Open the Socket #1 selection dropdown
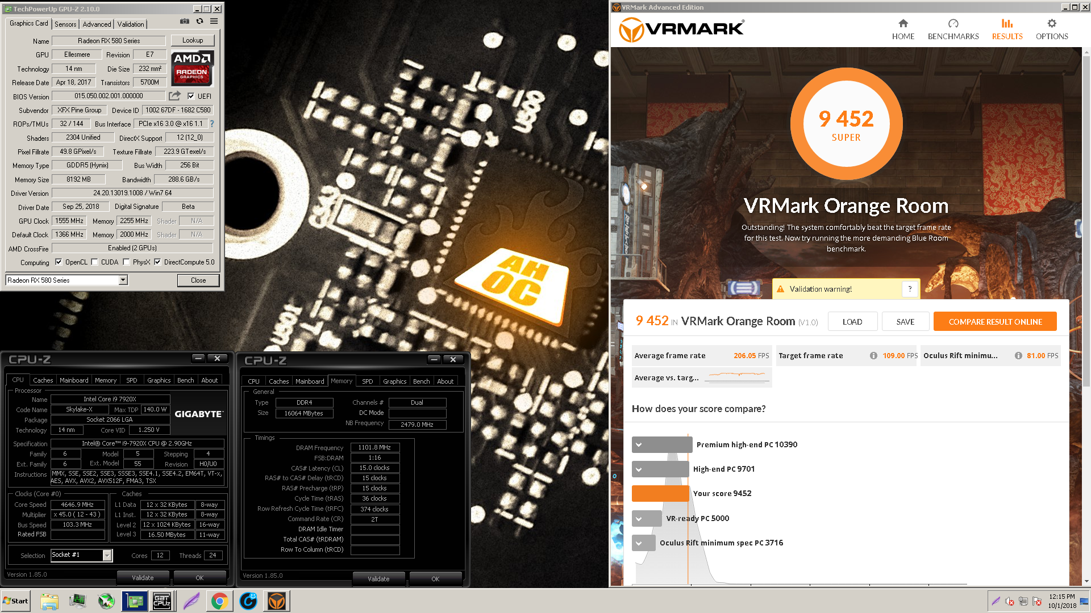 click(x=107, y=556)
